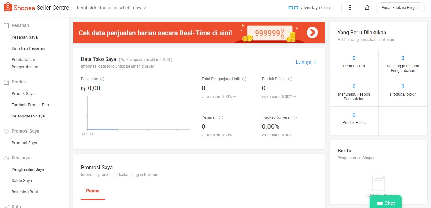Click the Keuangan wallet icon
Screen dimensions: 431x208
click(6, 158)
